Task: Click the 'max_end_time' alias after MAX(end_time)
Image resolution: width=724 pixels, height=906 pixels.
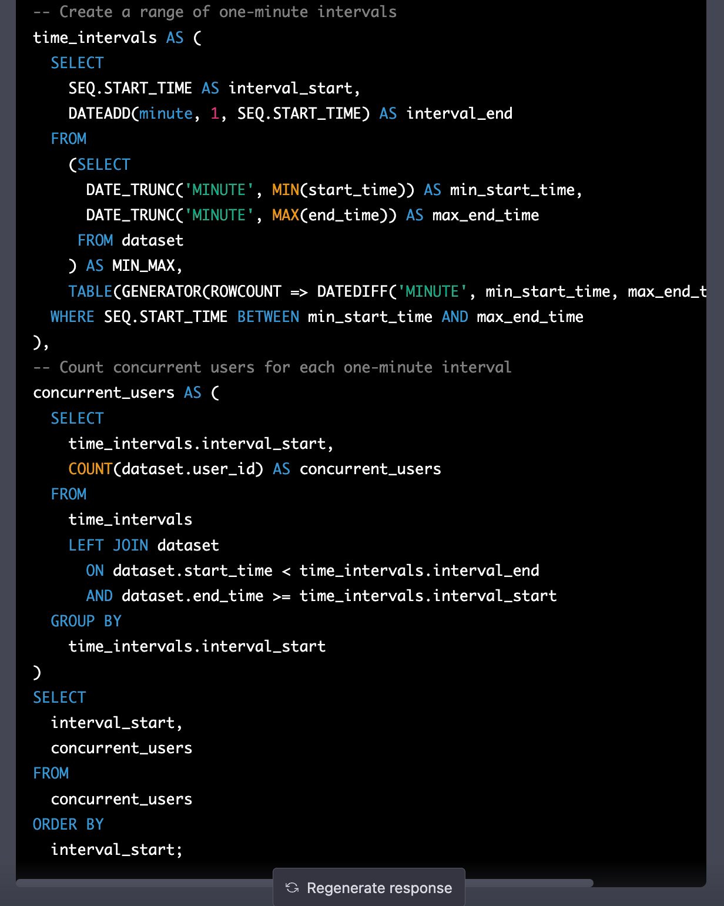Action: click(x=485, y=216)
